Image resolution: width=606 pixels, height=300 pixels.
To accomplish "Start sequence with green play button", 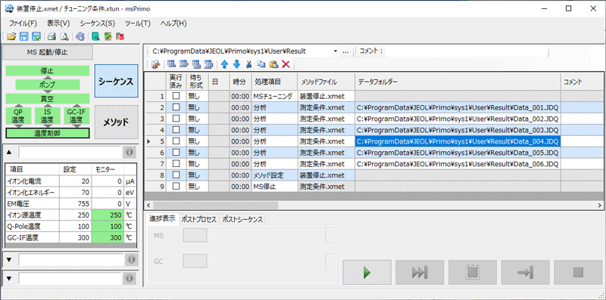I will [367, 273].
